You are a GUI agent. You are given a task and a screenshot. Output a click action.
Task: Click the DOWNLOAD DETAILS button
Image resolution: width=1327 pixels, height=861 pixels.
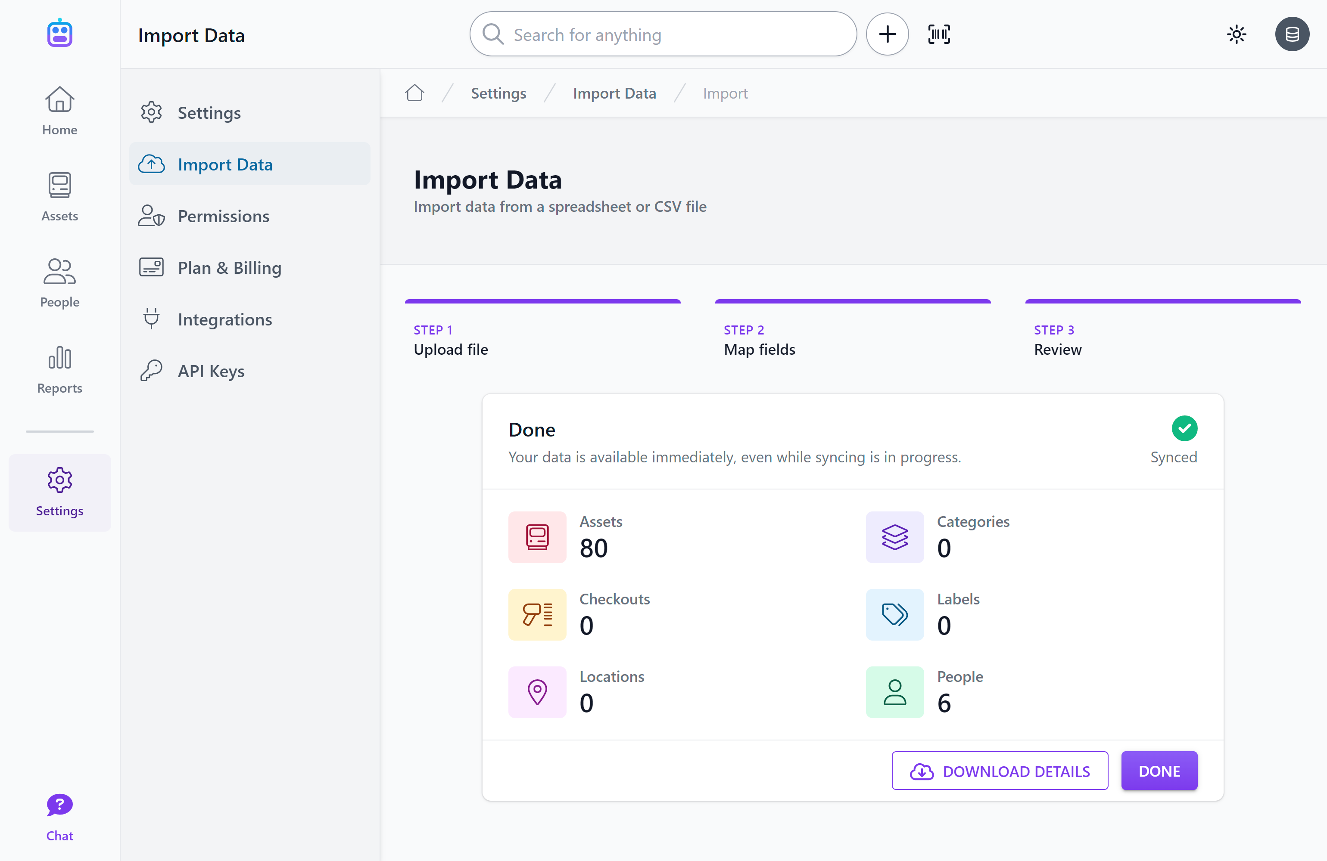click(1000, 770)
